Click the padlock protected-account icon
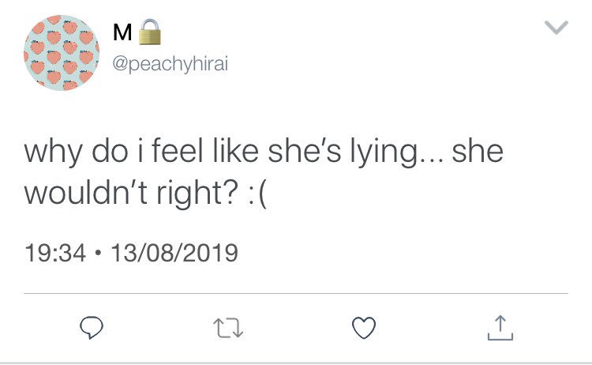 [149, 33]
